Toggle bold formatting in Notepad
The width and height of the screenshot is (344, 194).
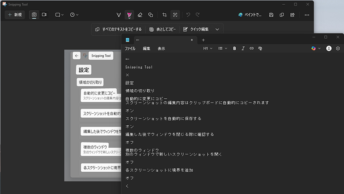tap(234, 48)
